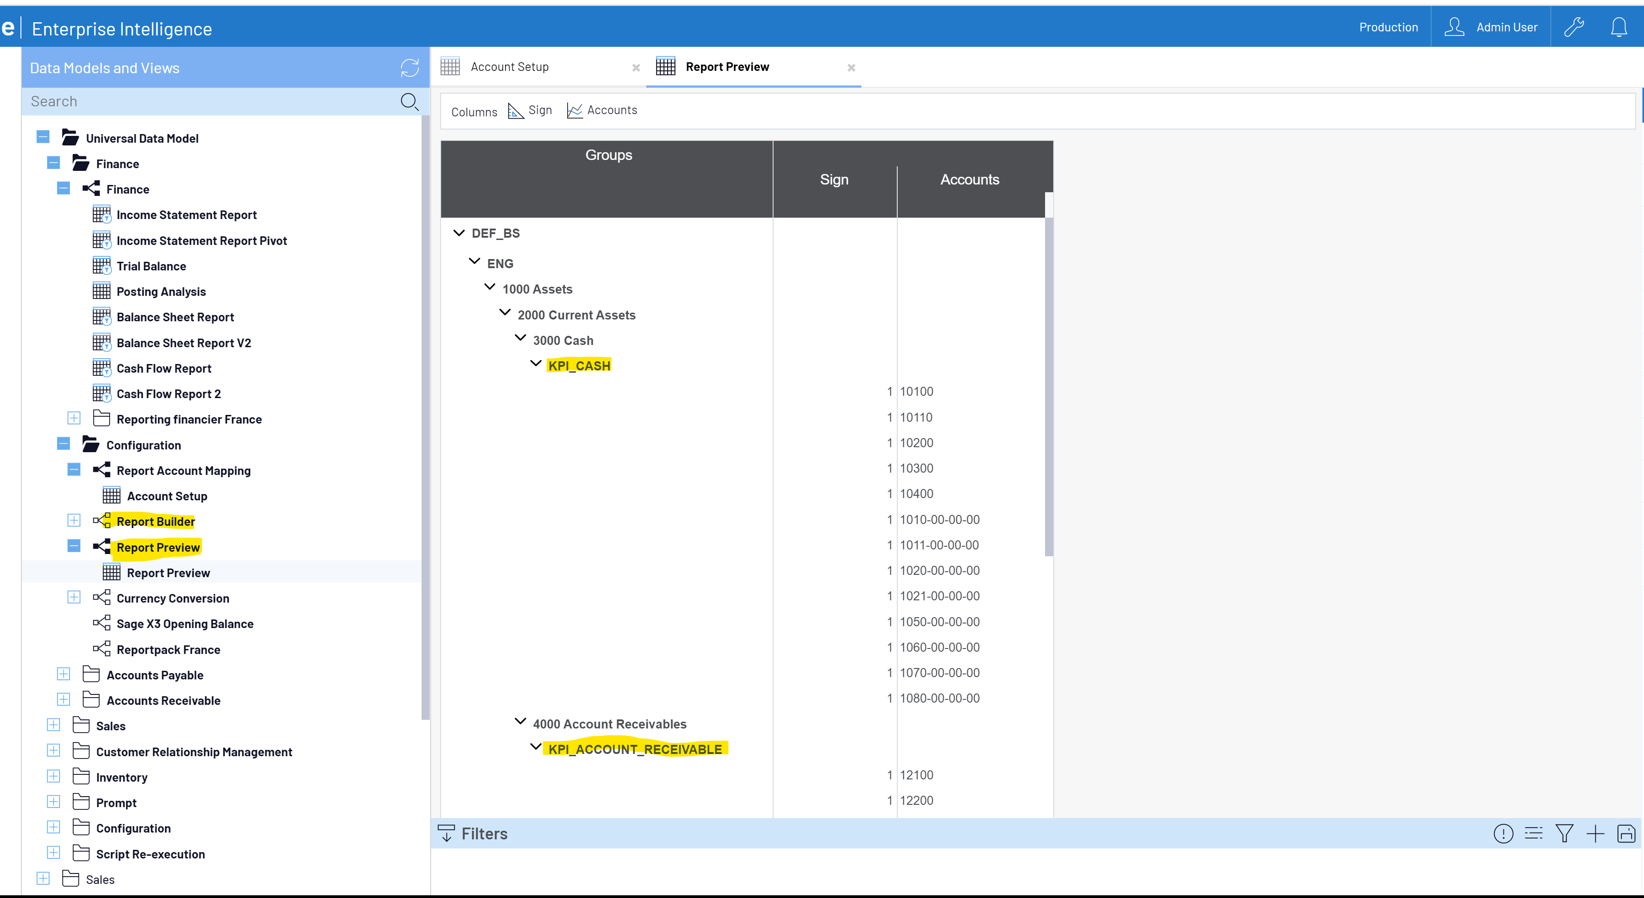Expand the Accounts Payable folder

(x=64, y=674)
